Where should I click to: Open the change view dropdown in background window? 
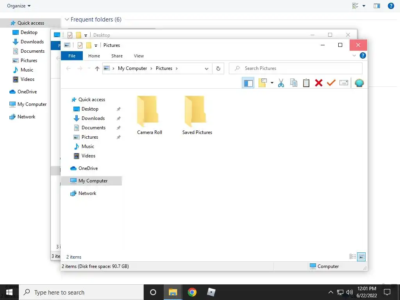tap(364, 6)
